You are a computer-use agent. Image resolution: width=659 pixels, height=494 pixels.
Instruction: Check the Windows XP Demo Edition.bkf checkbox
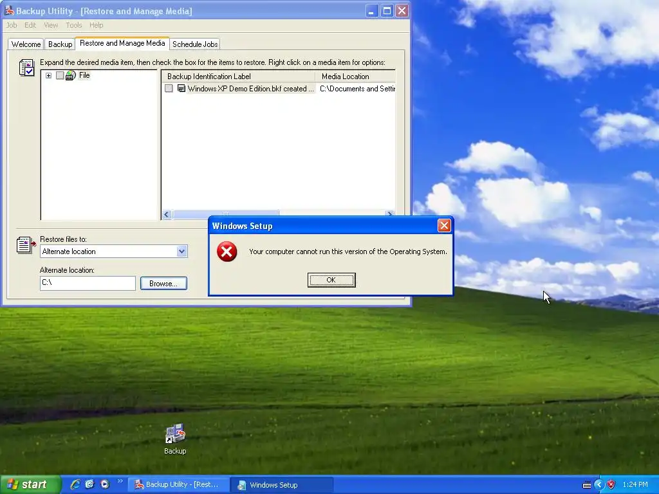169,88
